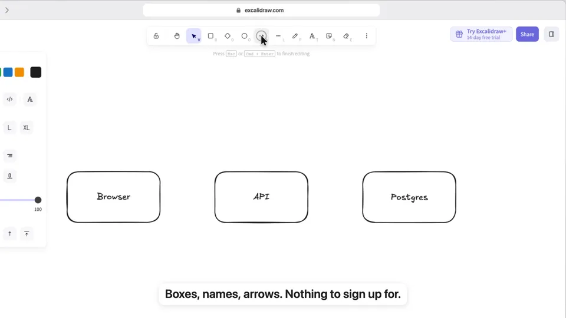566x318 pixels.
Task: Pick the blue stroke color
Action: pos(8,72)
